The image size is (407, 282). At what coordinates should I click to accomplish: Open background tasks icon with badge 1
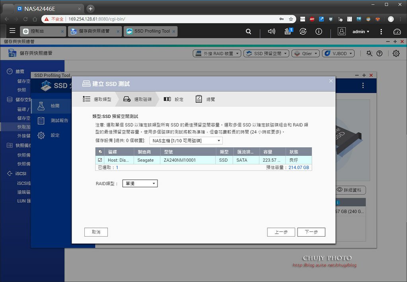(x=288, y=31)
